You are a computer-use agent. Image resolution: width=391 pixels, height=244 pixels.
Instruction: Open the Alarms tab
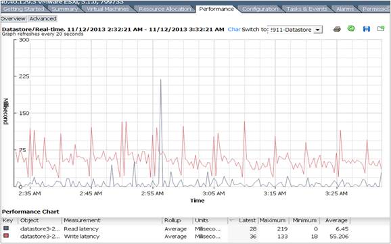pyautogui.click(x=345, y=9)
